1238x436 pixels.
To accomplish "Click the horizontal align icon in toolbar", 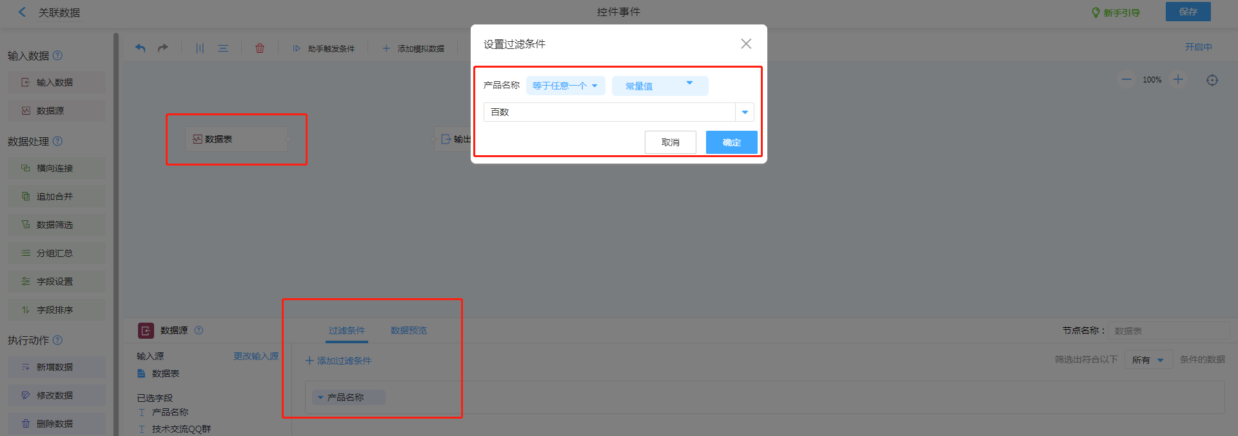I will [x=223, y=48].
